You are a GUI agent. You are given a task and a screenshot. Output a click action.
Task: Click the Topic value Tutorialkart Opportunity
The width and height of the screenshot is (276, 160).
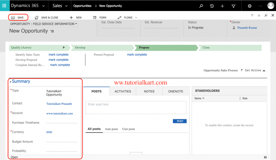pyautogui.click(x=54, y=93)
